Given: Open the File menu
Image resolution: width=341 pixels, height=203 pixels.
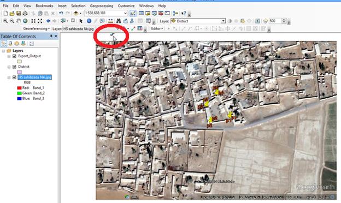Looking at the screenshot, I should (5, 6).
